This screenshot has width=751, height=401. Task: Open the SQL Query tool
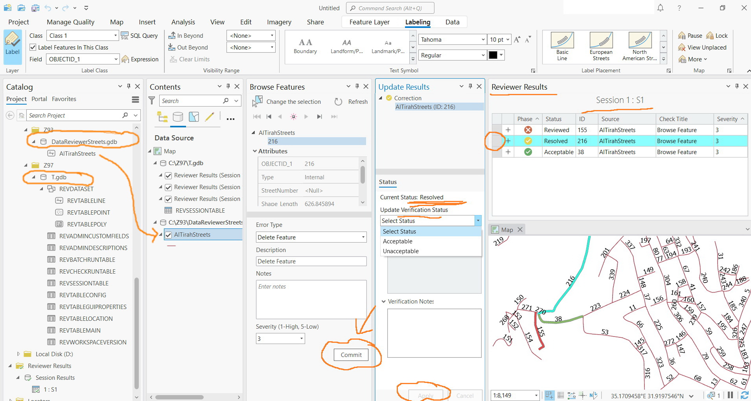pyautogui.click(x=140, y=35)
